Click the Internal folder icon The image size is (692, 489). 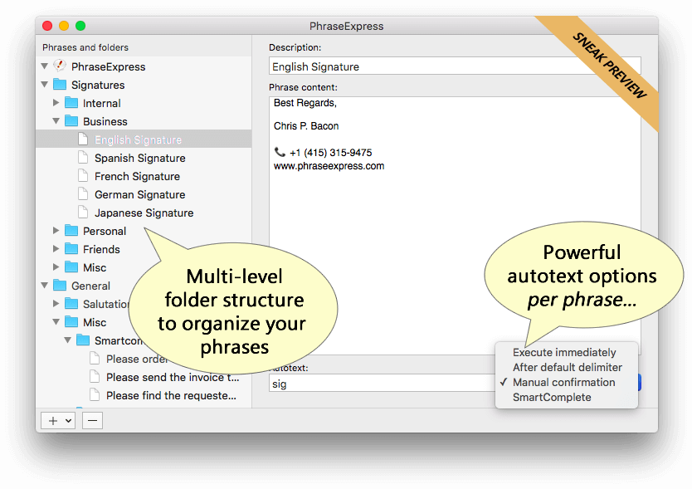71,103
